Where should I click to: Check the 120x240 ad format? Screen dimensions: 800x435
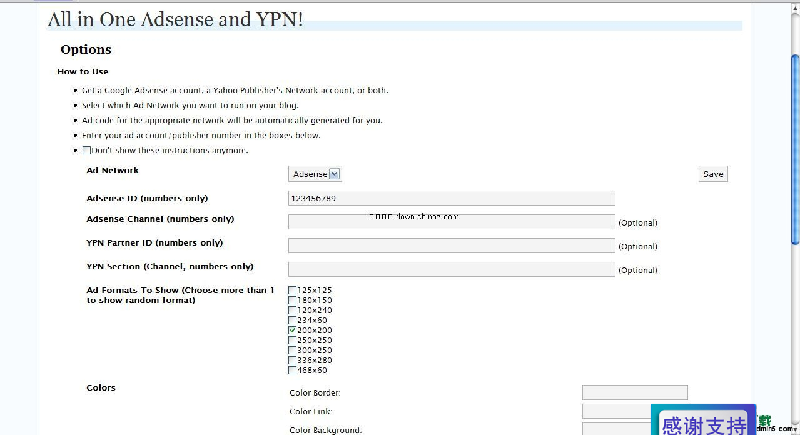point(292,310)
